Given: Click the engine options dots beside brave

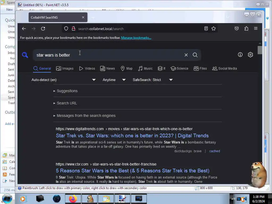Looking at the screenshot, I should point(205,151).
